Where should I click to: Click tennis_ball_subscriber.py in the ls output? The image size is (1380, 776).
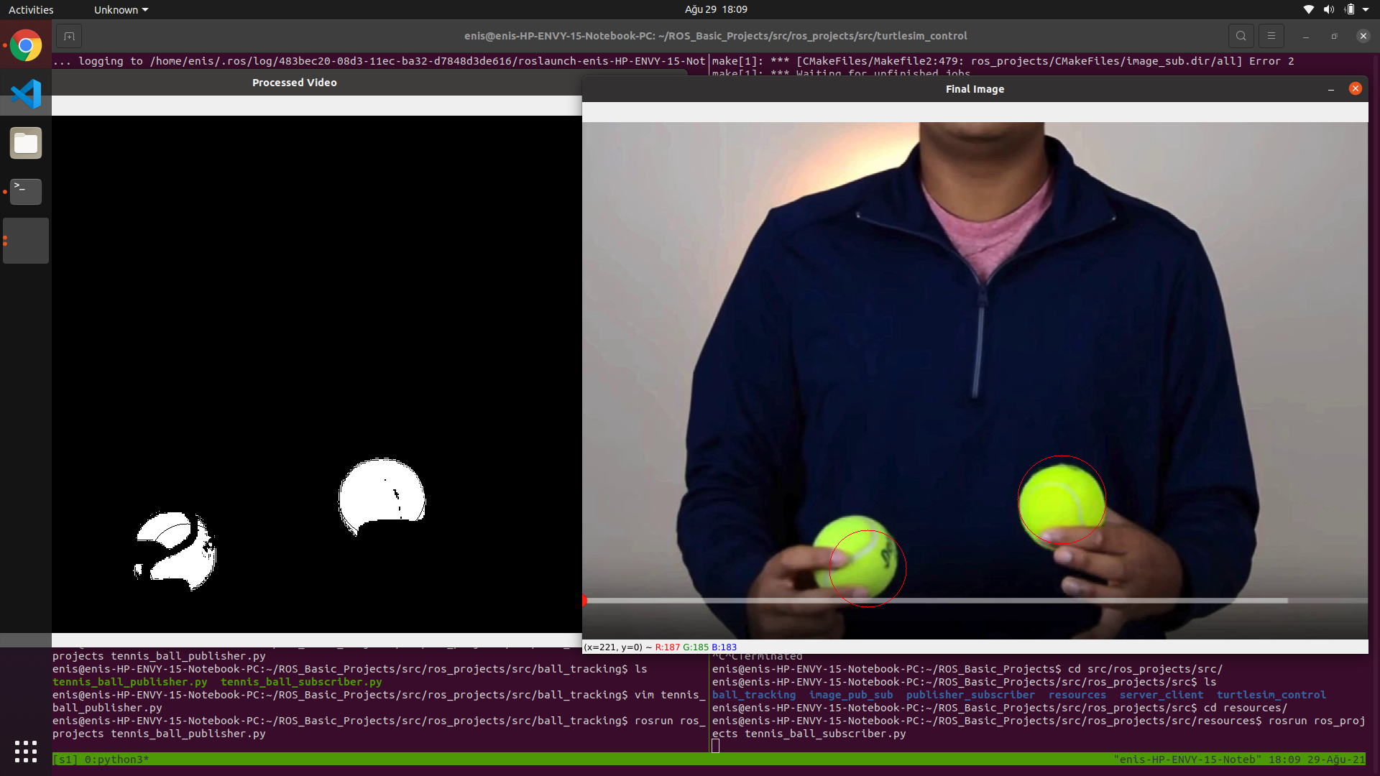[301, 682]
